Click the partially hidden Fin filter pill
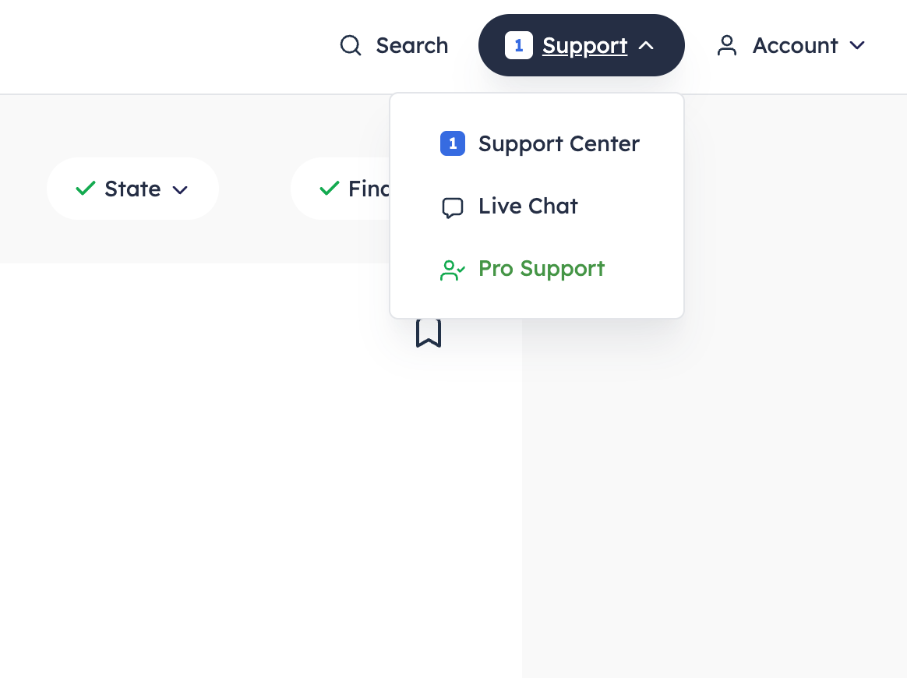 pyautogui.click(x=368, y=189)
